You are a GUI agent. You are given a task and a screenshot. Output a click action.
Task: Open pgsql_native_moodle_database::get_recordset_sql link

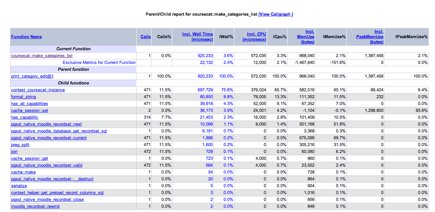(59, 131)
